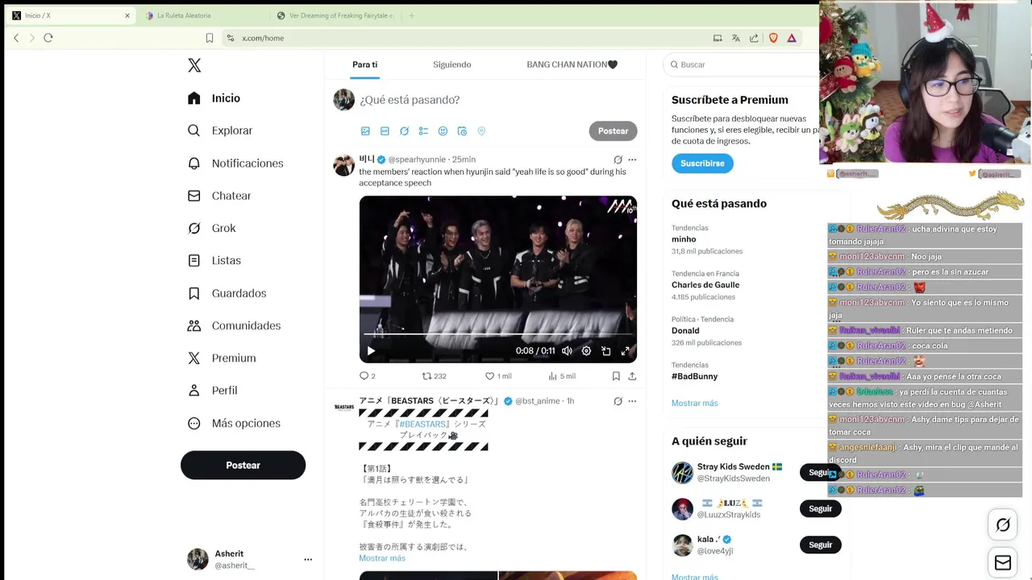Viewport: 1032px width, 580px height.
Task: Toggle picture-in-picture on video
Action: click(605, 351)
